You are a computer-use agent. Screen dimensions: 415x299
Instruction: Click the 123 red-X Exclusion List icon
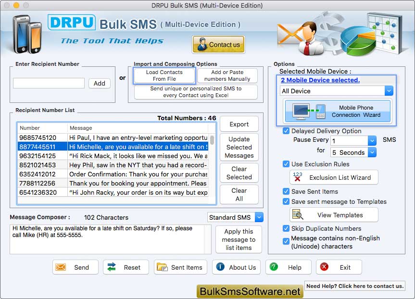[x=298, y=177]
